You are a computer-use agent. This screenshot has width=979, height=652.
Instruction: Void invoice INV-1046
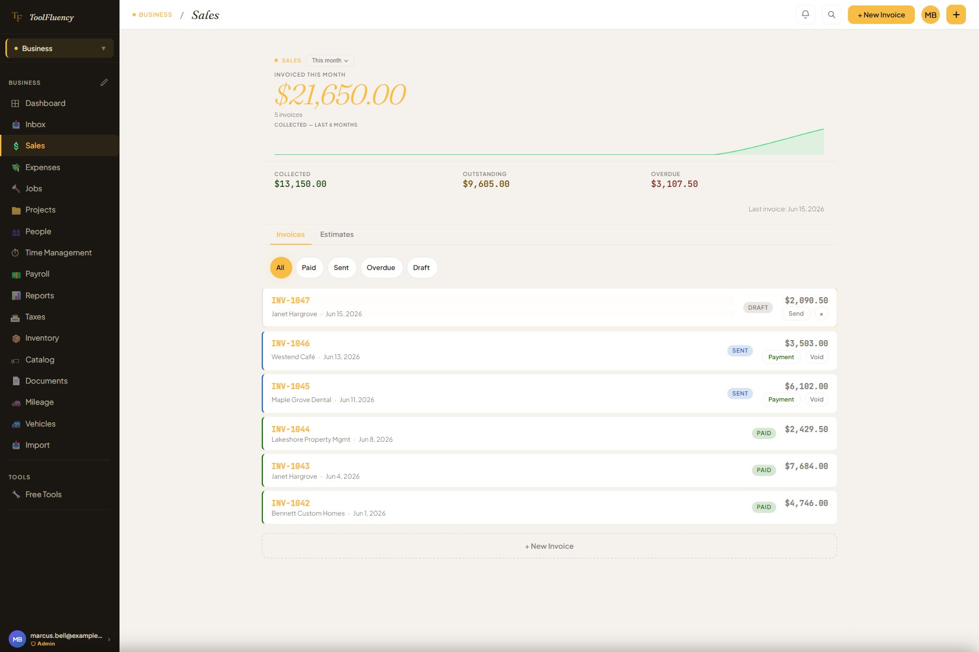click(816, 357)
